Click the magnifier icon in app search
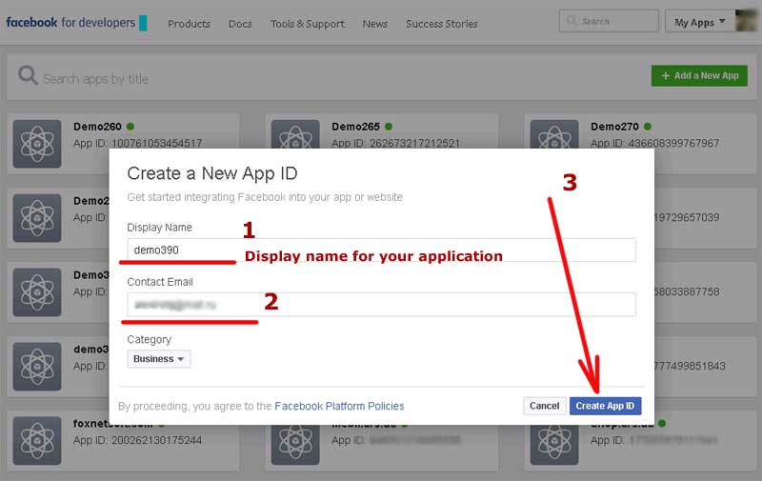Viewport: 762px width, 481px height. coord(28,76)
